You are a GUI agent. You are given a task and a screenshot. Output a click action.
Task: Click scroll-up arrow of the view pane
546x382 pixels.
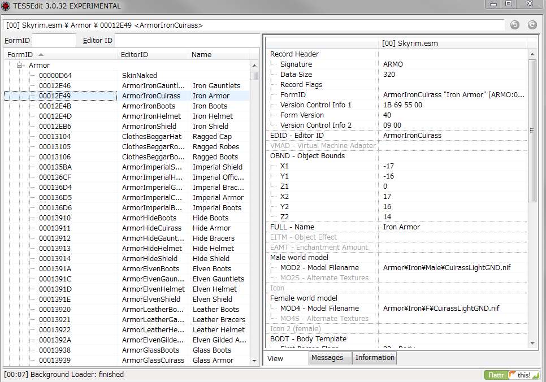click(532, 54)
